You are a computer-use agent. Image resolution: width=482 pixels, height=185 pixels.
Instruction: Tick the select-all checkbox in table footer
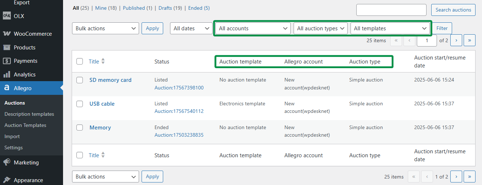[80, 155]
